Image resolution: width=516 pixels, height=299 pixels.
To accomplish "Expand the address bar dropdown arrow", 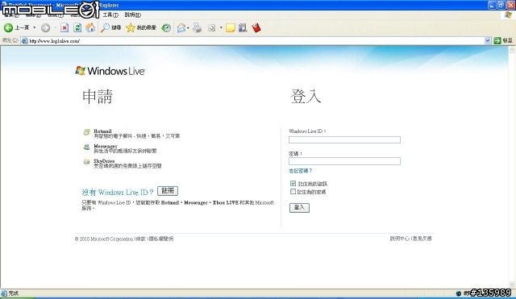I will pos(487,41).
